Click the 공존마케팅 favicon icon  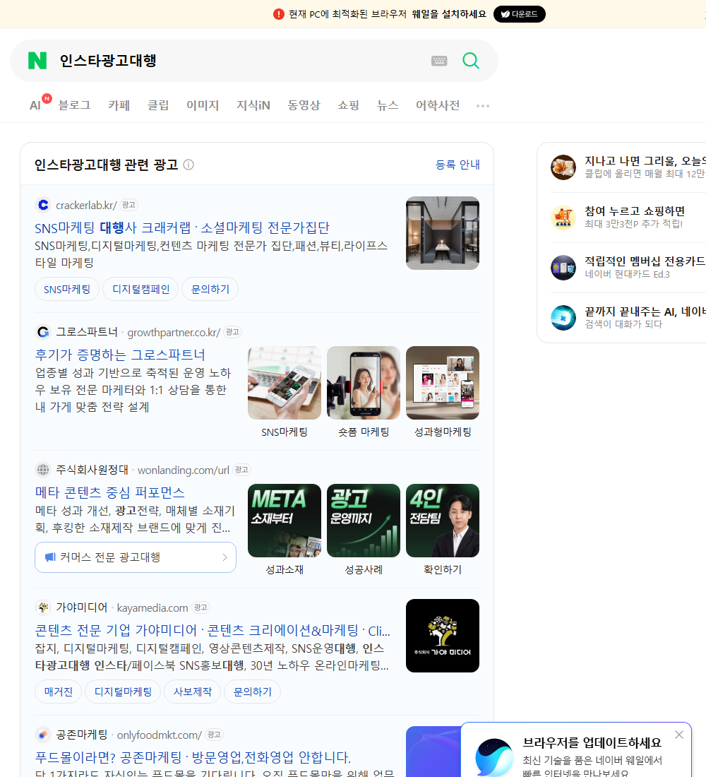pos(43,735)
